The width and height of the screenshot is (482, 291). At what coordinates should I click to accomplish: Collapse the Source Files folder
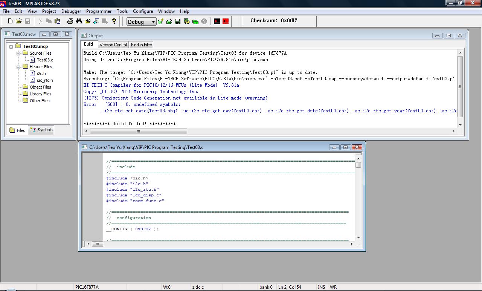point(18,54)
